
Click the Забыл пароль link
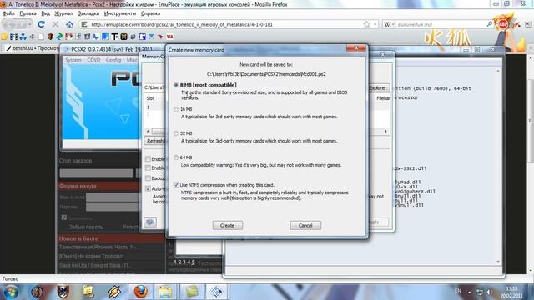(x=86, y=227)
